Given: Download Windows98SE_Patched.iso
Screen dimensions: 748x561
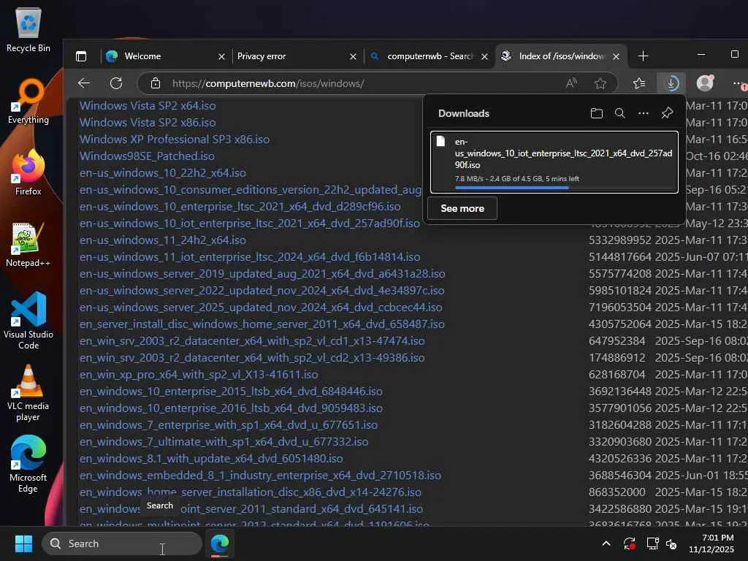Looking at the screenshot, I should pos(147,156).
